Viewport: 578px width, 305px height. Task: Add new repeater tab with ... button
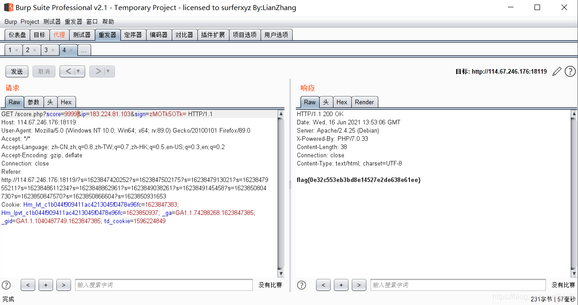[x=84, y=50]
